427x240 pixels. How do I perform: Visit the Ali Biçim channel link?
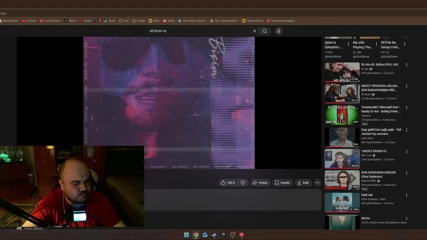(x=366, y=94)
